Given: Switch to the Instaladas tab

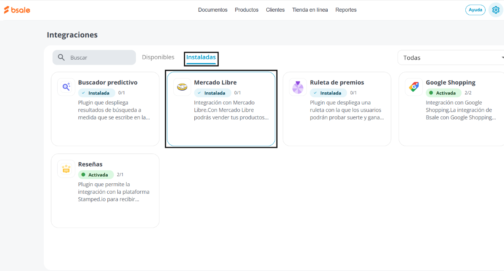Looking at the screenshot, I should (201, 57).
